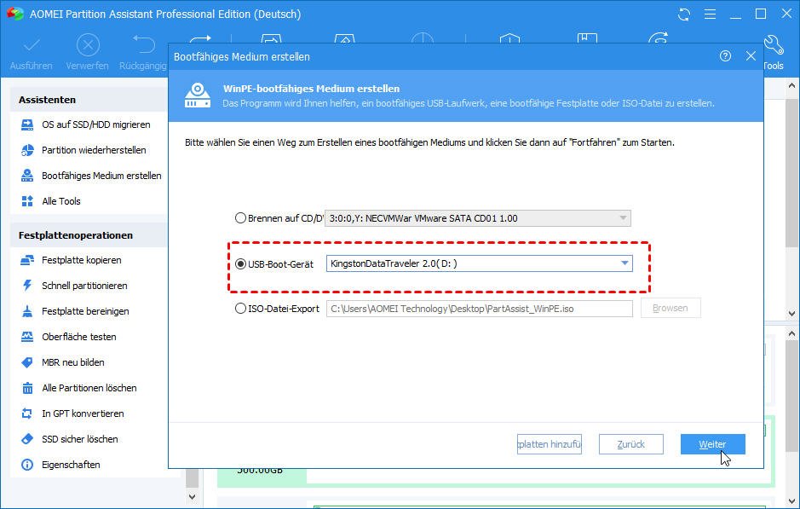800x509 pixels.
Task: Click the Weiter button
Action: 713,444
